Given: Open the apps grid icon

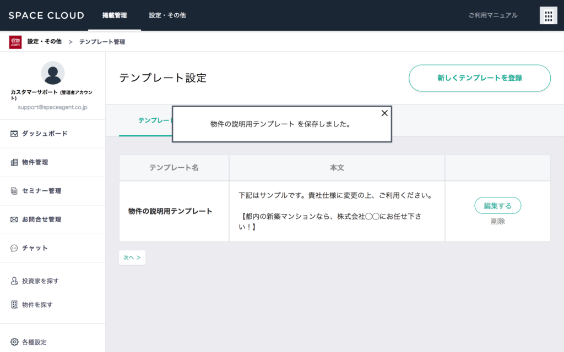Looking at the screenshot, I should click(x=548, y=16).
